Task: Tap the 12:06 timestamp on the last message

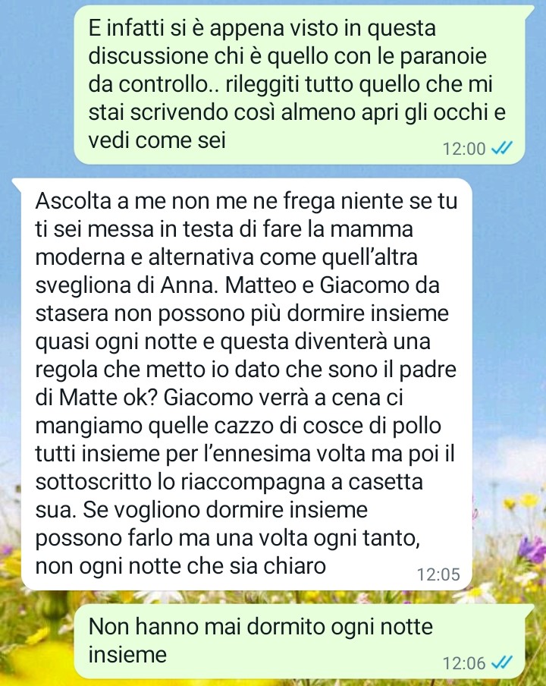Action: [x=464, y=663]
